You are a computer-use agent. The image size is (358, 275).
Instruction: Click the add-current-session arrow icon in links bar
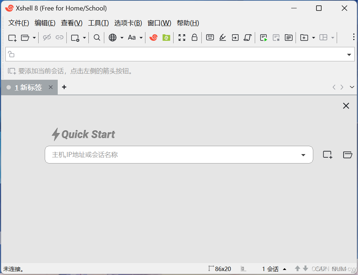coord(12,71)
